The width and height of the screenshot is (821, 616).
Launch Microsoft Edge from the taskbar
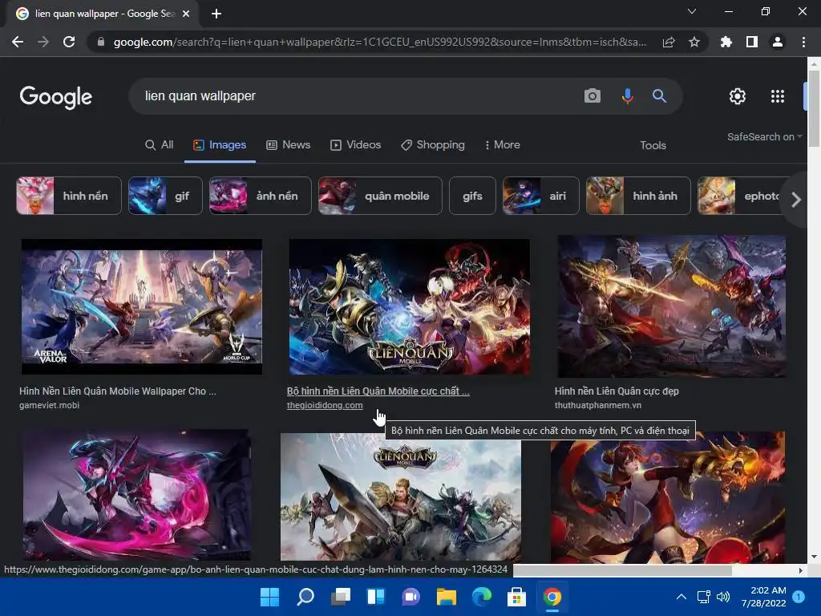(482, 597)
